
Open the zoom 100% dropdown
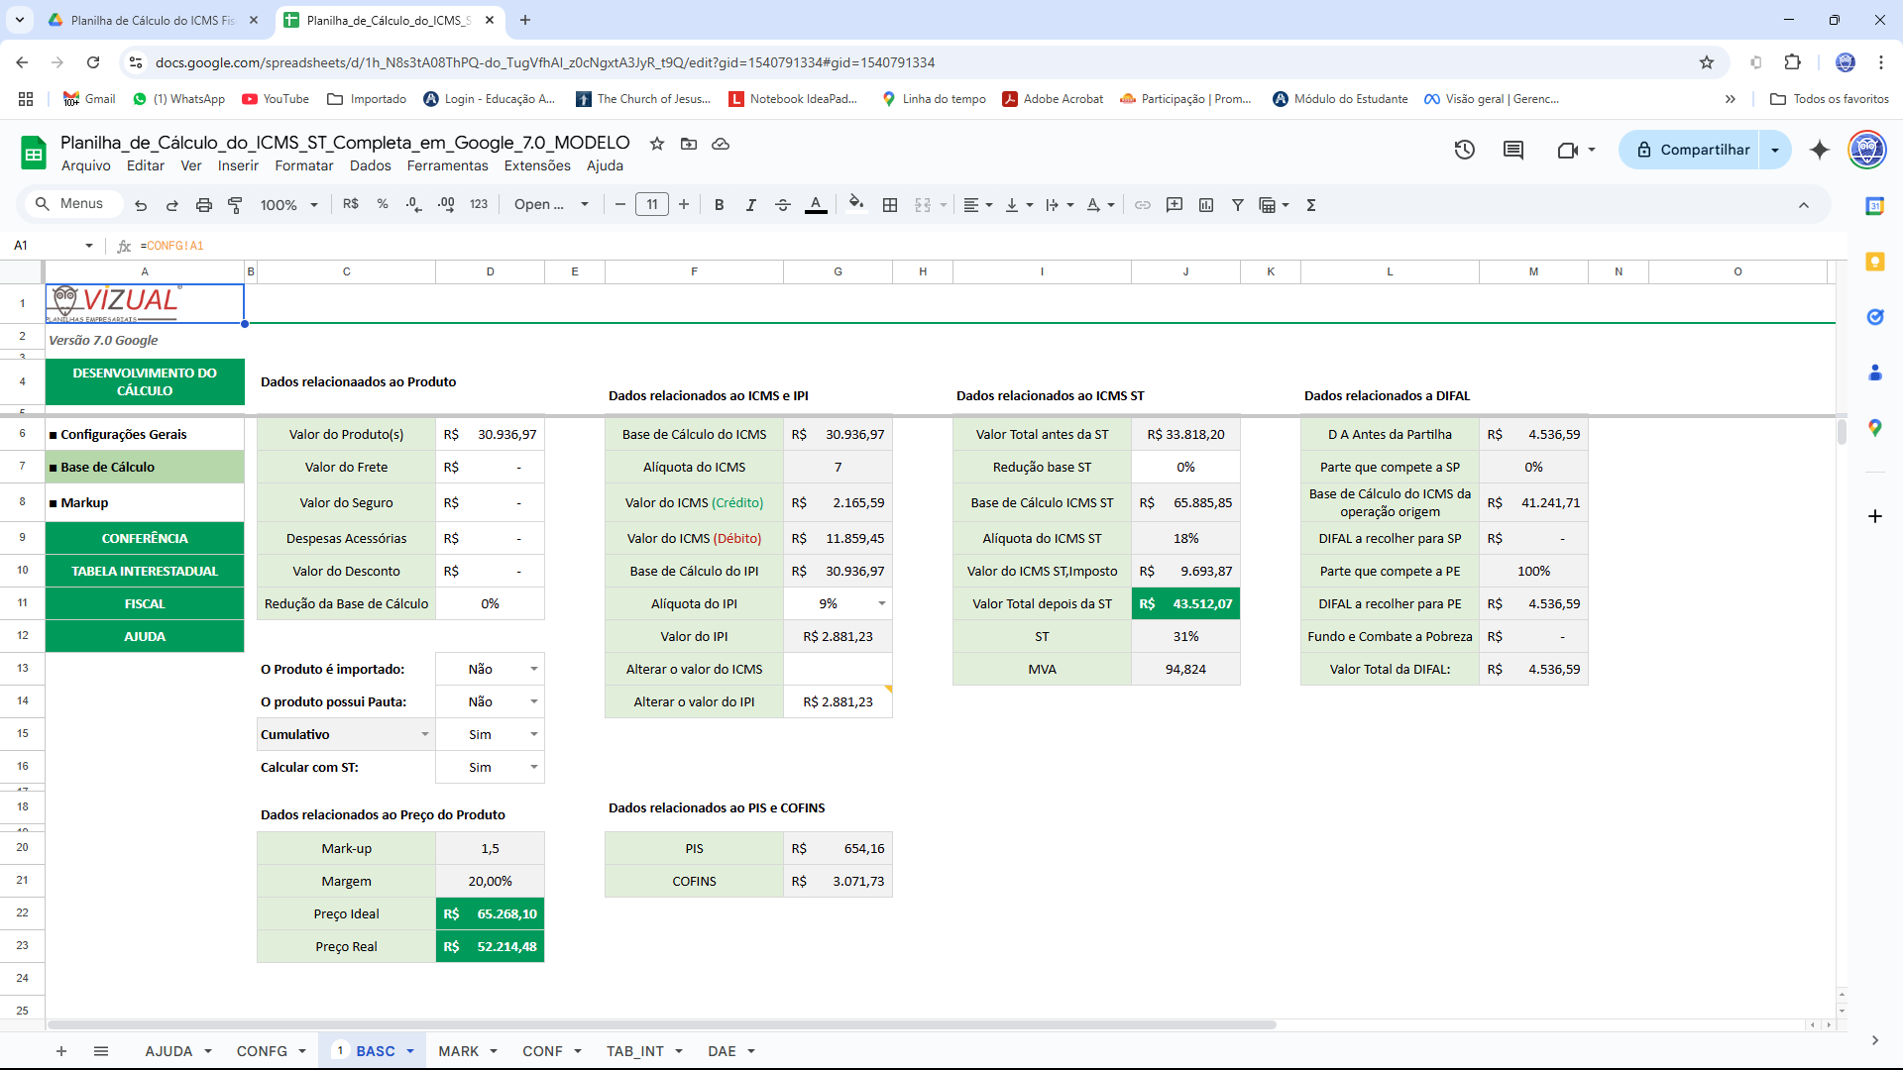click(288, 205)
